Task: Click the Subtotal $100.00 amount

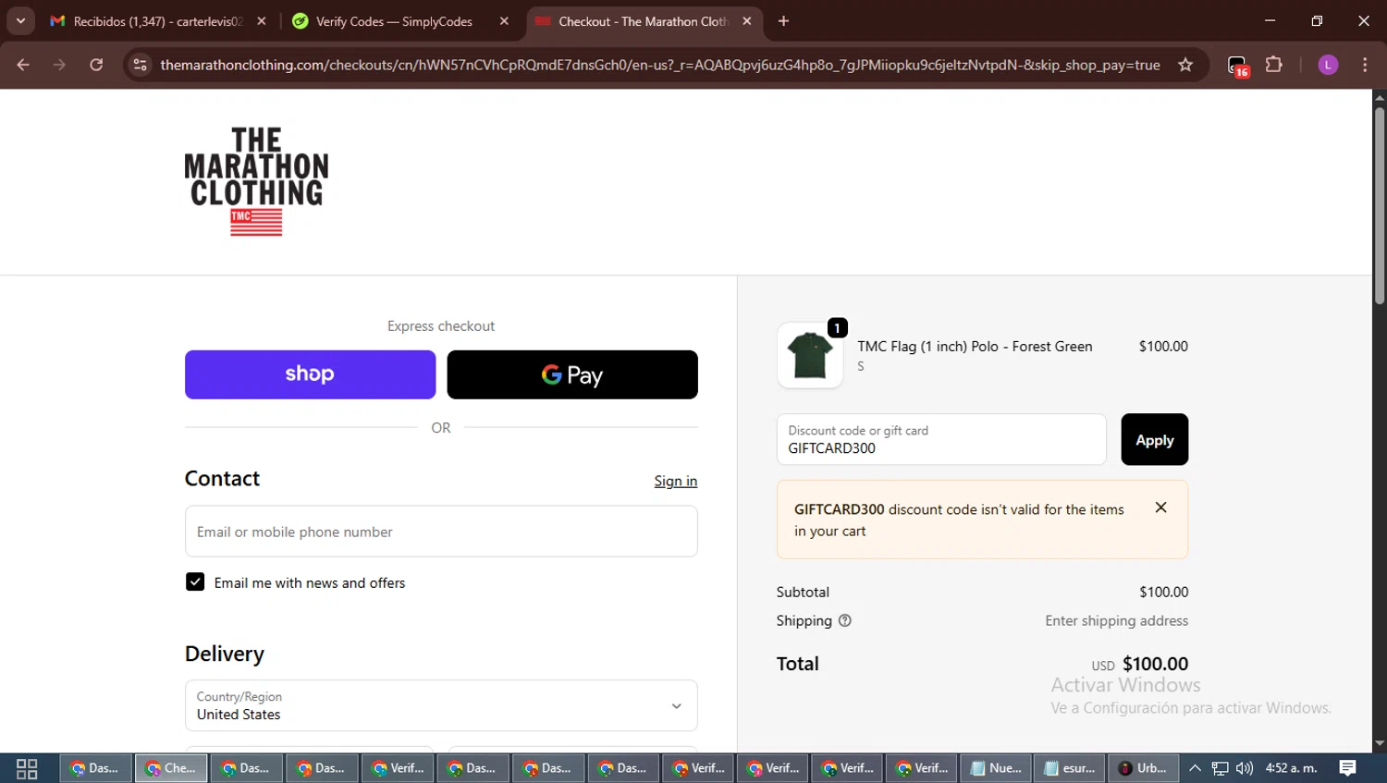Action: coord(1163,592)
